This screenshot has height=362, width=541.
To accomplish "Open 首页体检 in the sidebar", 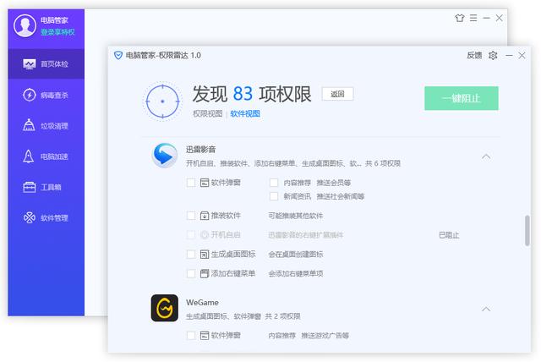I will pos(46,63).
